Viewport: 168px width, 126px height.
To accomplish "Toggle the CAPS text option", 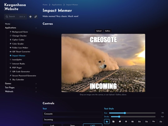I will 93,125.
